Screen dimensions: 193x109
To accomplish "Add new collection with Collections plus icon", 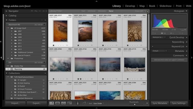I will point(45,73).
